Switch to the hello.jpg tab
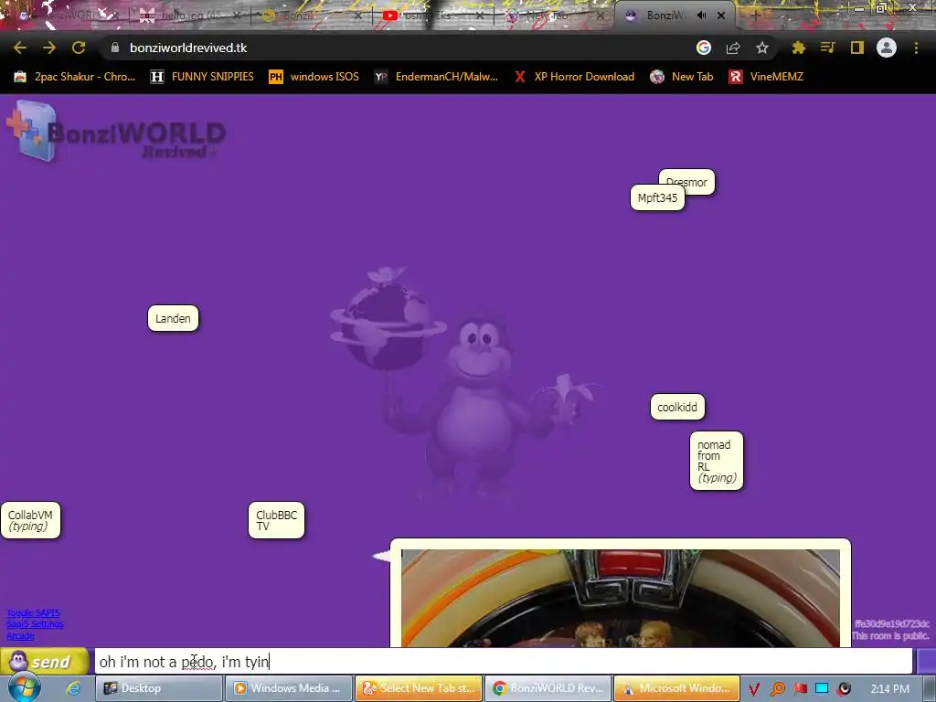 tap(191, 16)
